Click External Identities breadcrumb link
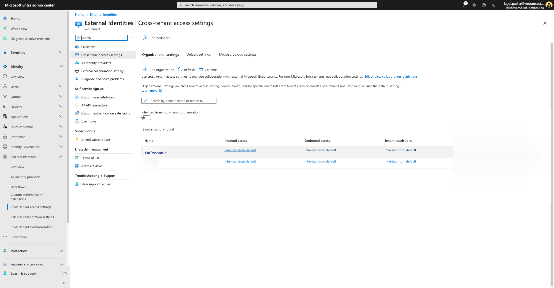The width and height of the screenshot is (554, 288). click(x=103, y=15)
